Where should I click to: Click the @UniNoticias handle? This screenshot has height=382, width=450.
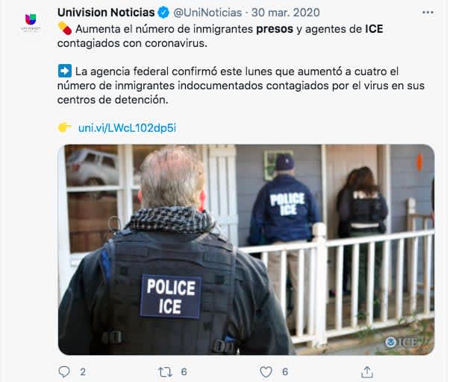pos(207,13)
